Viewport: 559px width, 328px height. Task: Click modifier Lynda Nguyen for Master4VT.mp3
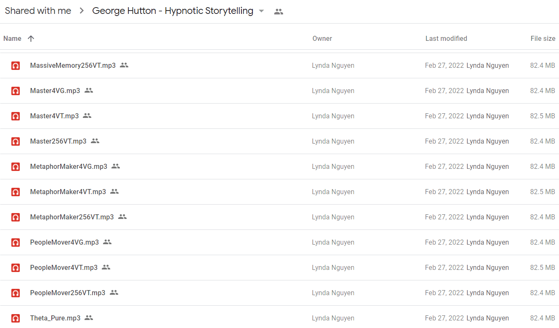(487, 116)
